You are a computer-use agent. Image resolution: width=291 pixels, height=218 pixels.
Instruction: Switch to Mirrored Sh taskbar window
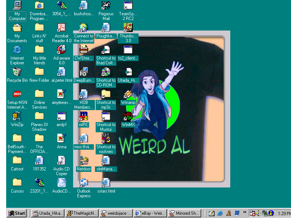(184, 213)
